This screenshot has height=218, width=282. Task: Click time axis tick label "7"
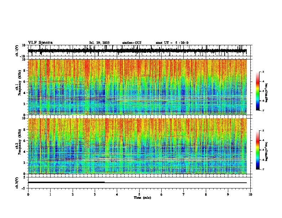pos(184,194)
